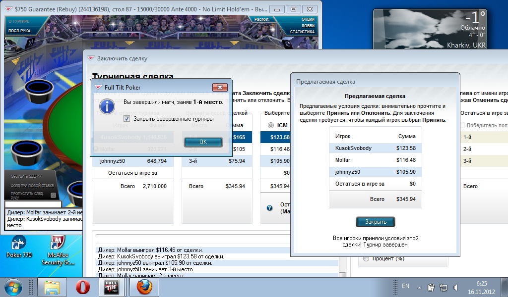This screenshot has height=297, width=508.
Task: Click the blue info icon in dialog
Action: tap(107, 105)
